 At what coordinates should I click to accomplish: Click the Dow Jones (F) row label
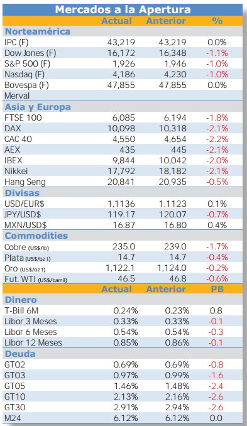coord(30,53)
